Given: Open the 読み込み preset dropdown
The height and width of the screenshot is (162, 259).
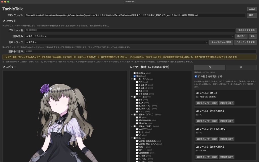Looking at the screenshot, I should 130,36.
